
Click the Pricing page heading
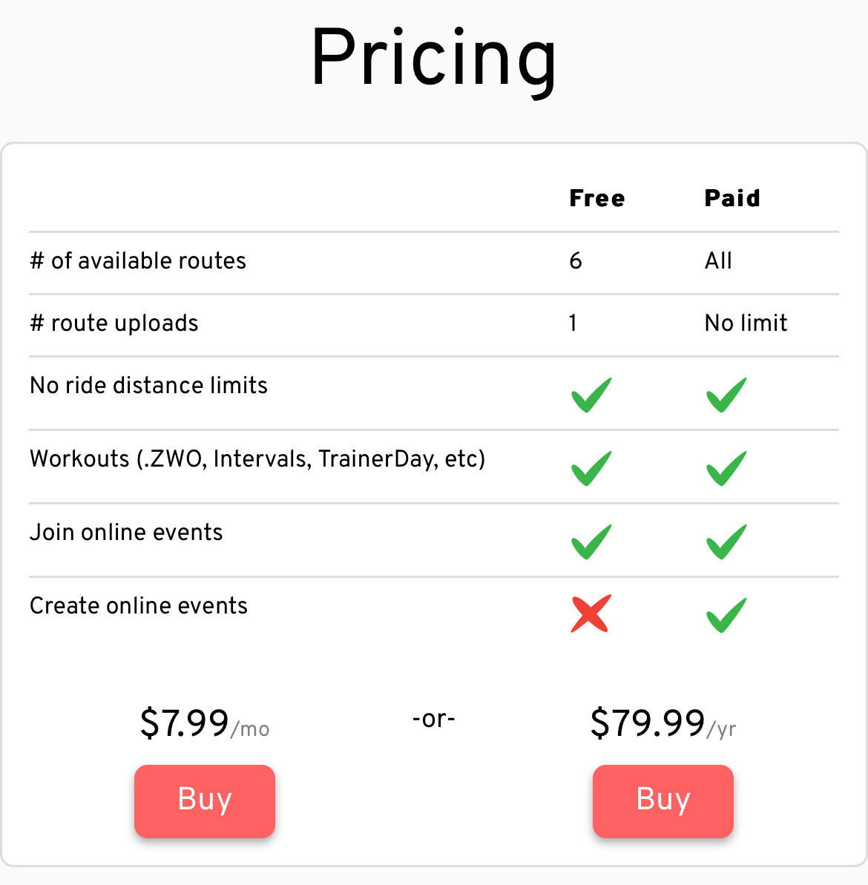pyautogui.click(x=433, y=59)
